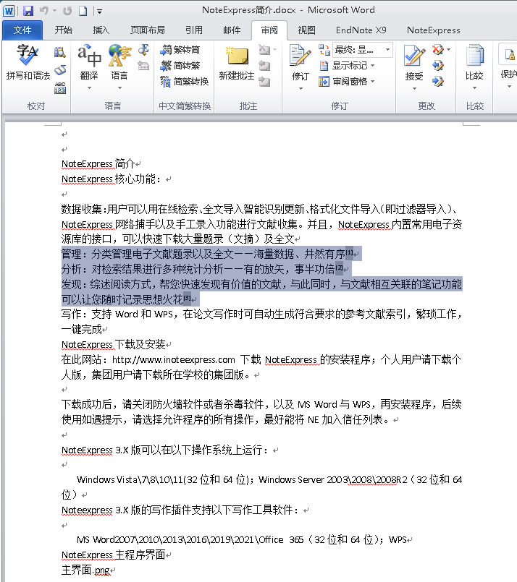Click the heading "NoteExpress 下载及安装"
Image resolution: width=517 pixels, height=582 pixels.
tap(114, 344)
